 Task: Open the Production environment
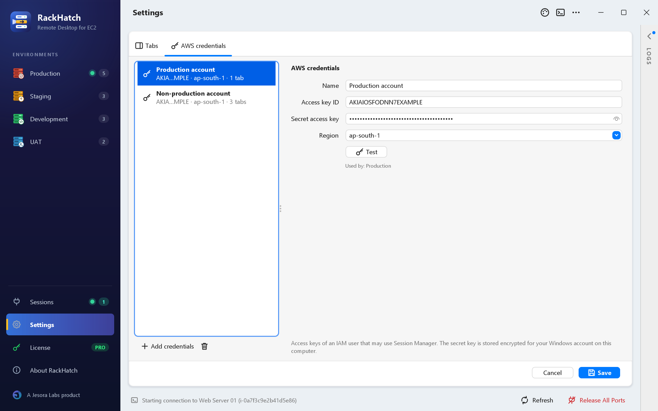[60, 73]
